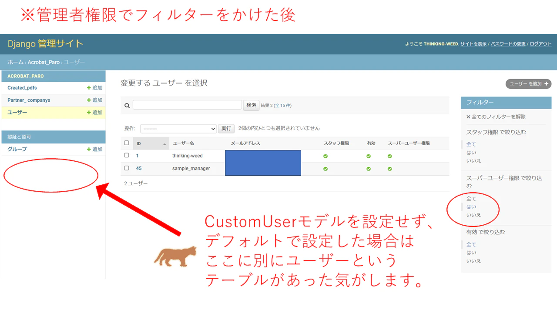The image size is (557, 313).
Task: Check the row checkbox for user ID 1
Action: tap(127, 155)
